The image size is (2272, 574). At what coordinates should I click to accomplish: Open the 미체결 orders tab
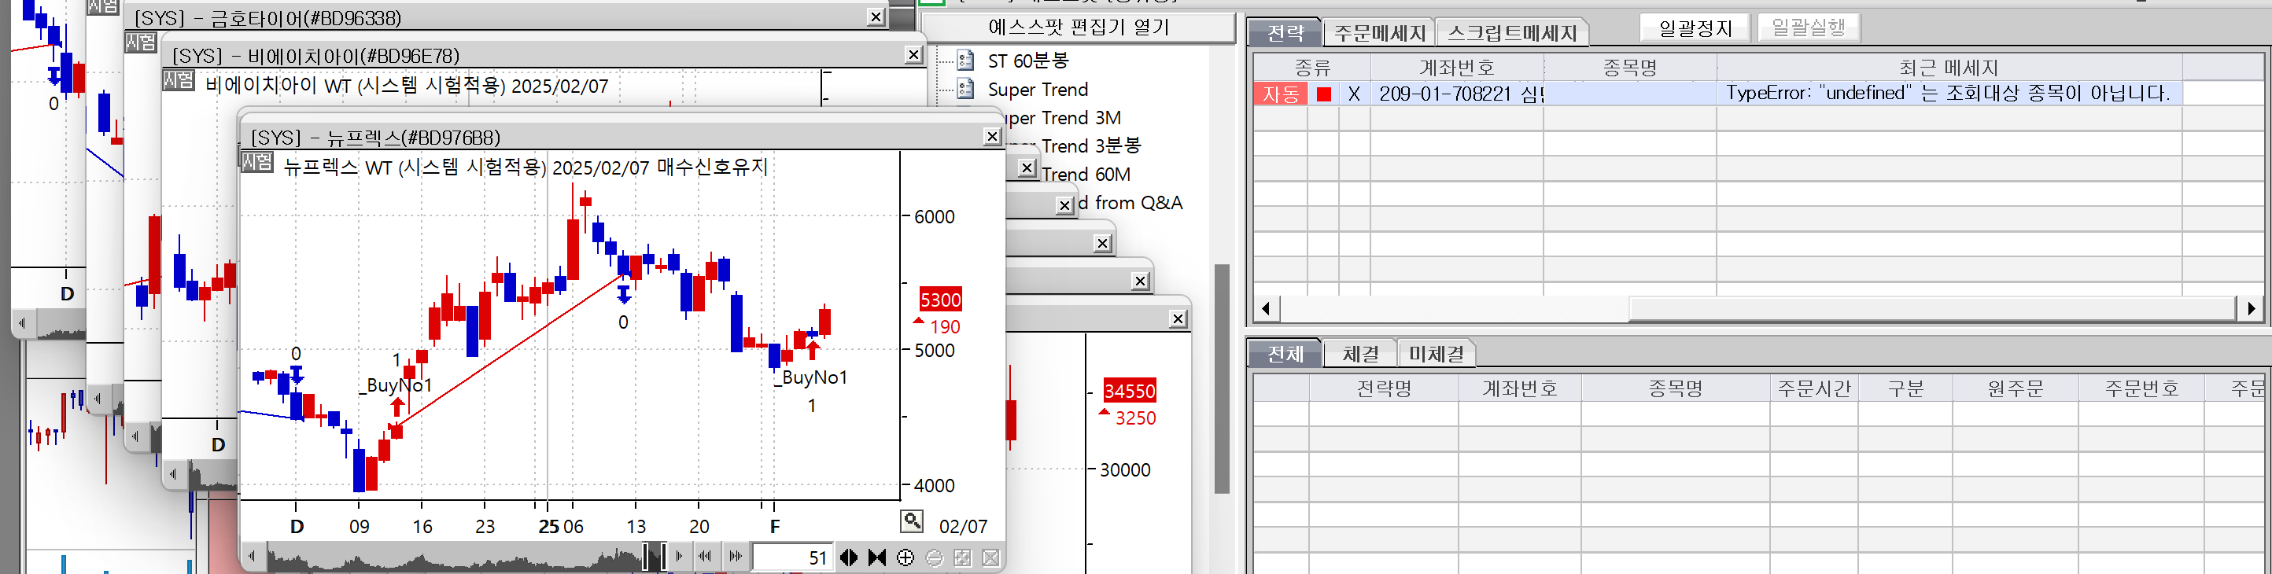click(x=1436, y=355)
